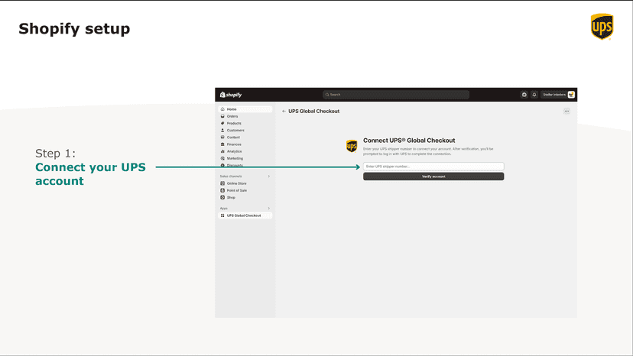Click the Analytics bar chart icon

click(x=222, y=151)
